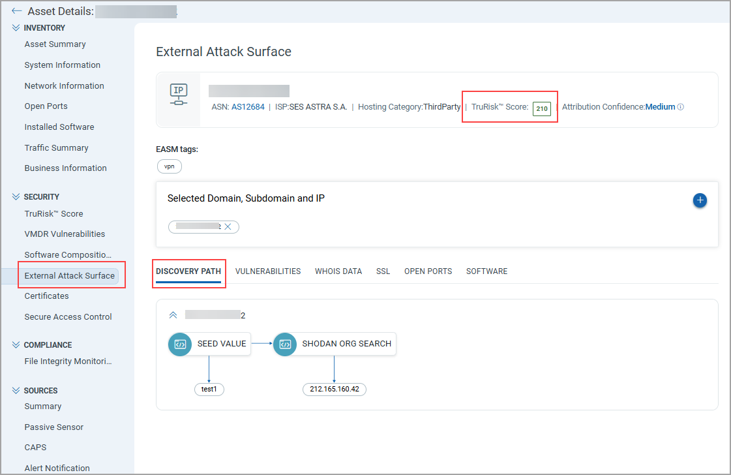Open Certificates in sidebar
Image resolution: width=731 pixels, height=475 pixels.
coord(46,296)
